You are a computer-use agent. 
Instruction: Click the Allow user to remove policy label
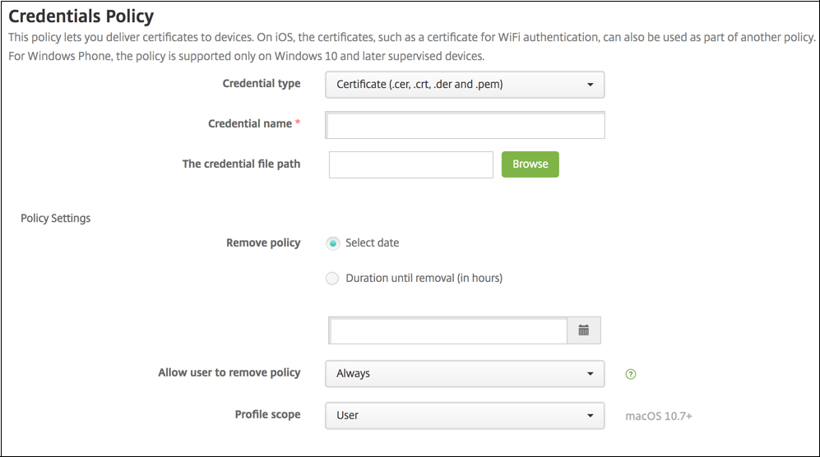pyautogui.click(x=229, y=372)
